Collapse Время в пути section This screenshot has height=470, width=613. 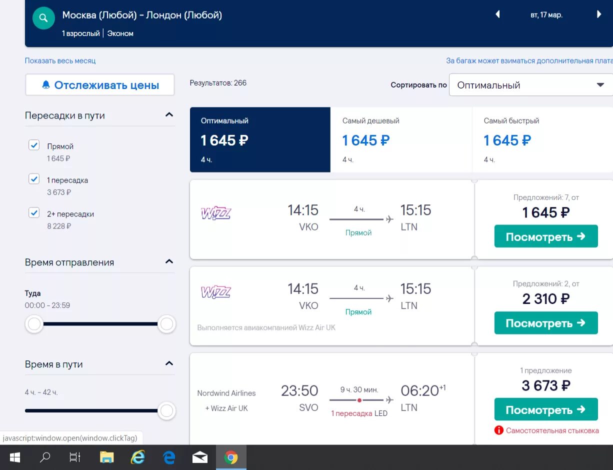tap(169, 363)
